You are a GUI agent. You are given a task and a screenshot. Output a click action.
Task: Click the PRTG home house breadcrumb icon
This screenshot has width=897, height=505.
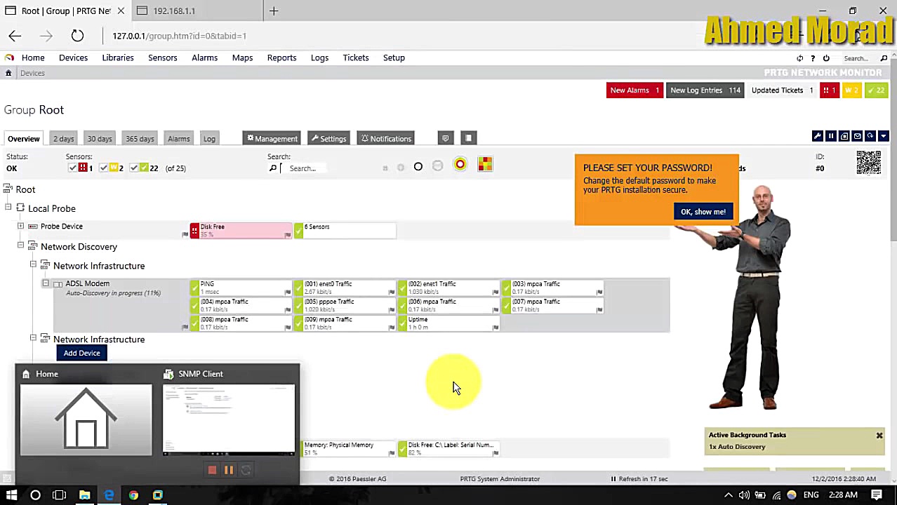(8, 73)
